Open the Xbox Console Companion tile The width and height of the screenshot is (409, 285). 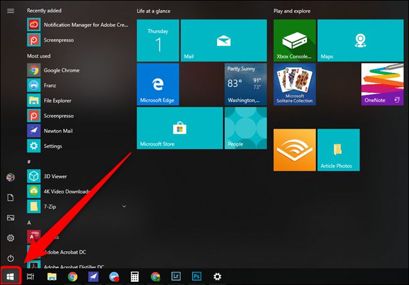294,40
